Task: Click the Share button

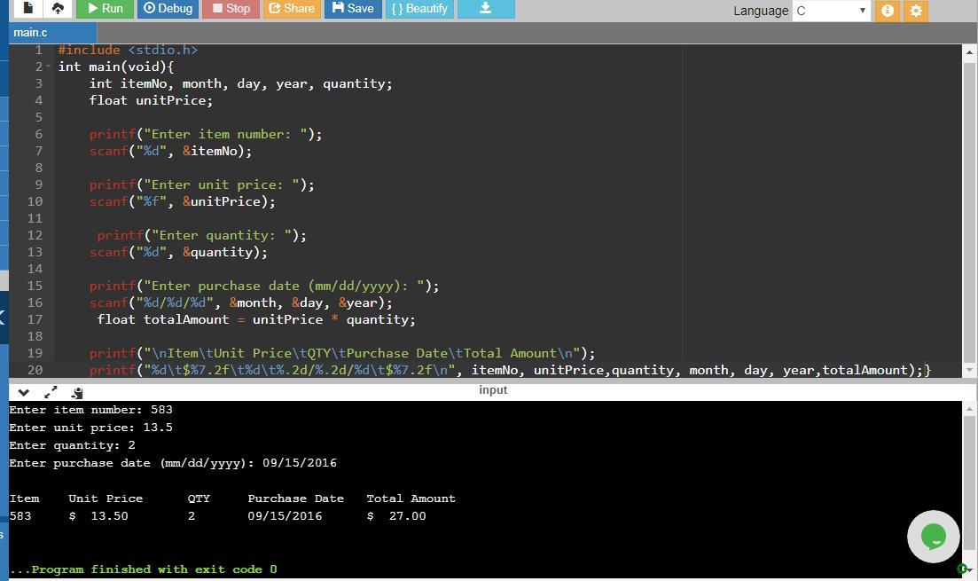Action: point(292,8)
